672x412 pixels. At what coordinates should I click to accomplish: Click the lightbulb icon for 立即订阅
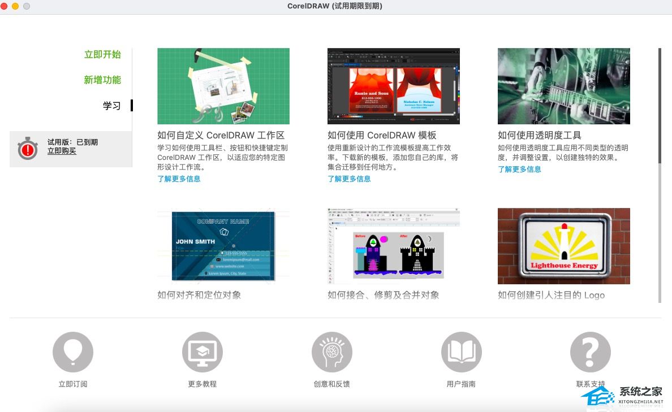click(73, 352)
